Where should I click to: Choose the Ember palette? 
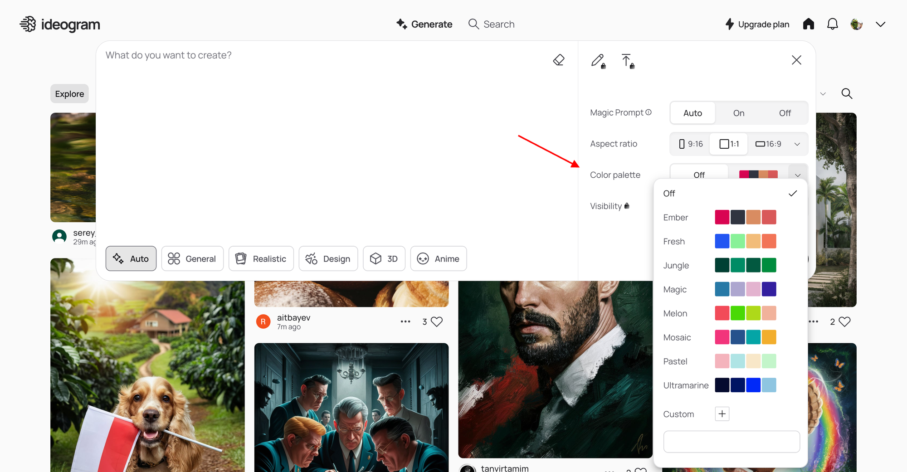click(x=730, y=218)
